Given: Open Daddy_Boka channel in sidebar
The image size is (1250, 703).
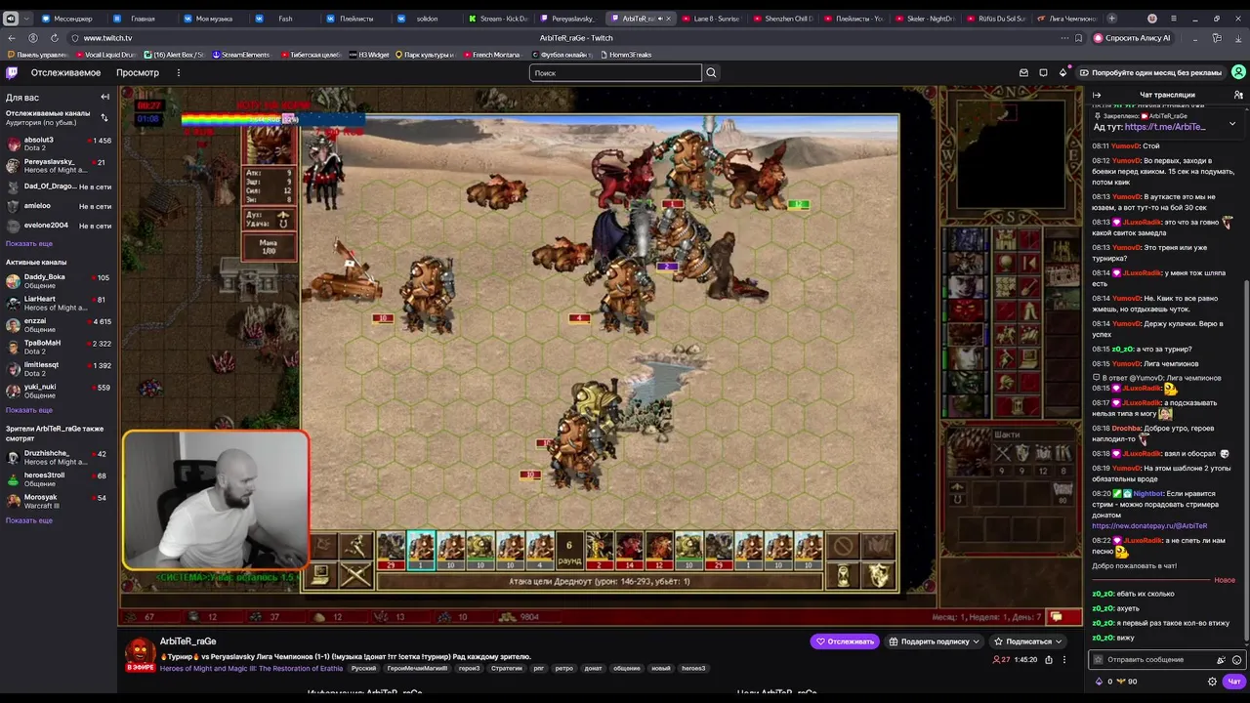Looking at the screenshot, I should tap(59, 280).
